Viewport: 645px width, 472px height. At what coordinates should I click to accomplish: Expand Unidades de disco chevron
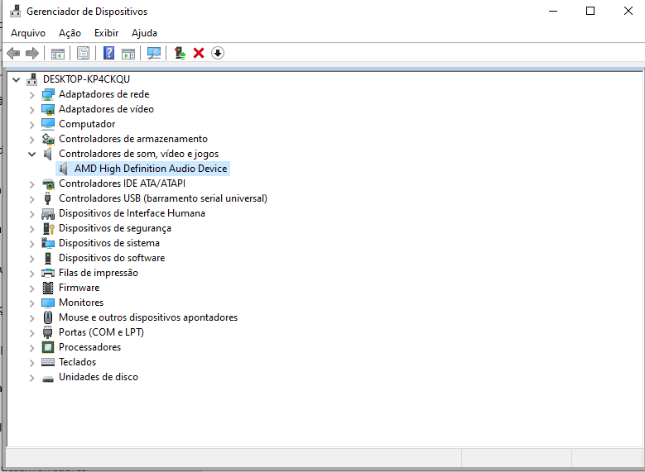(x=31, y=378)
